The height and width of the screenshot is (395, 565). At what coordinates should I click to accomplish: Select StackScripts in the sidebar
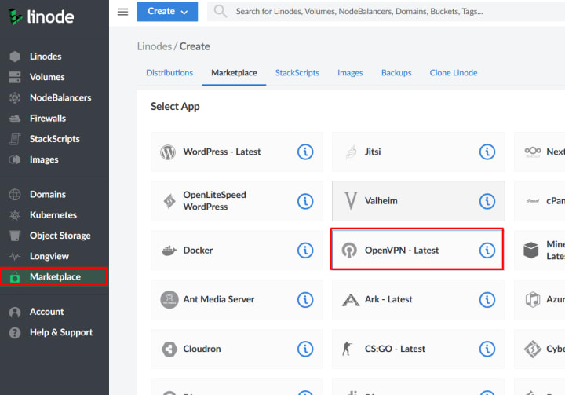54,139
